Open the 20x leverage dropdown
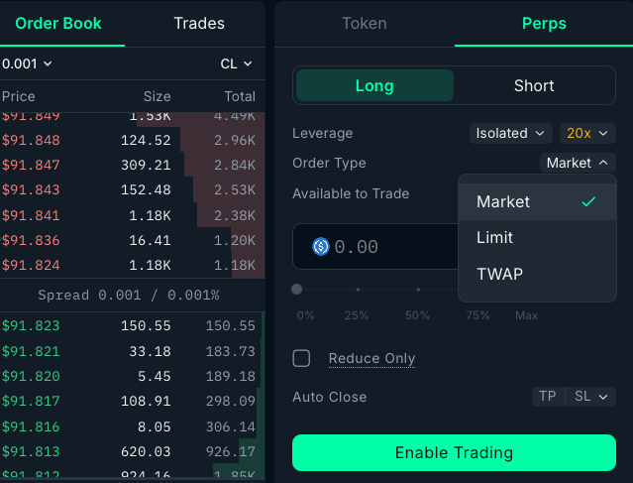Image resolution: width=633 pixels, height=483 pixels. pyautogui.click(x=587, y=133)
